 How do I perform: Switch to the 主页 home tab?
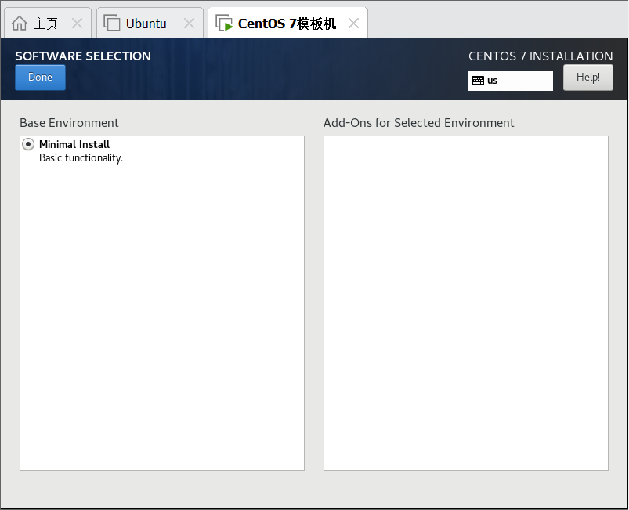tap(47, 24)
